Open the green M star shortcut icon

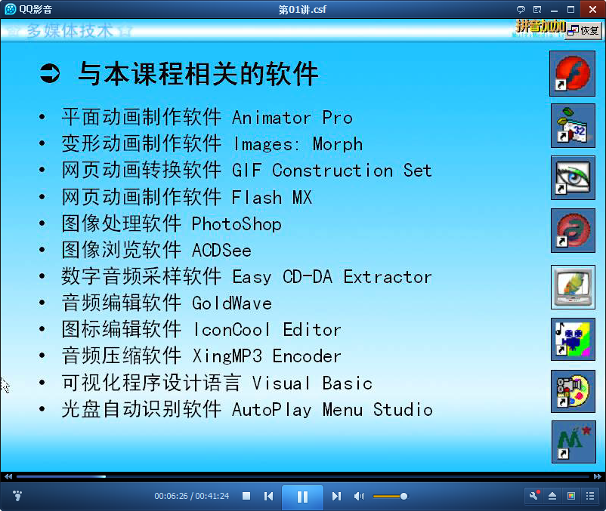574,442
